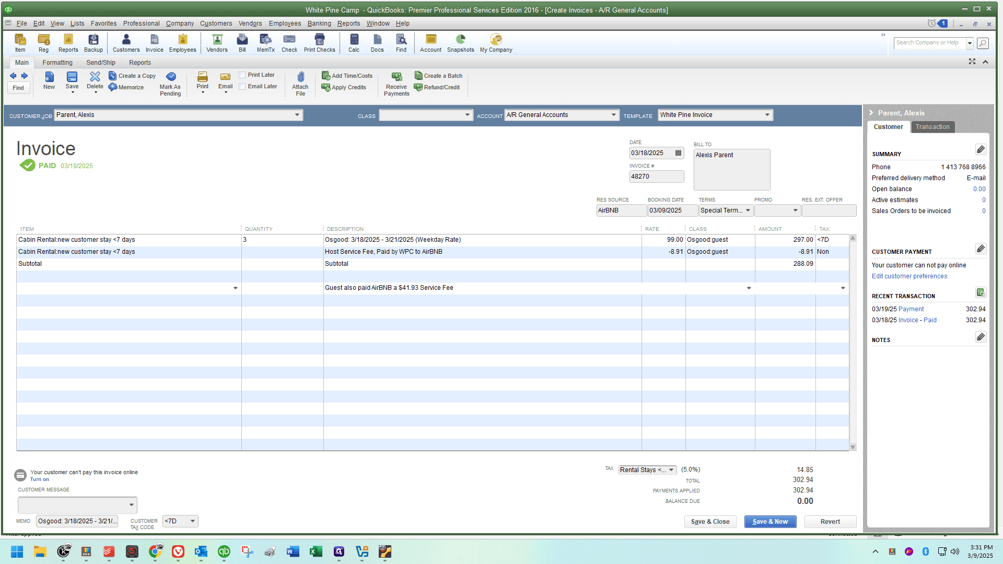Go to previous invoice arrow
This screenshot has height=564, width=1003.
point(13,76)
